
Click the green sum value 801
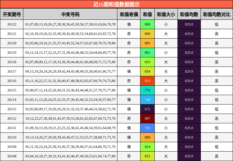pyautogui.click(x=147, y=53)
